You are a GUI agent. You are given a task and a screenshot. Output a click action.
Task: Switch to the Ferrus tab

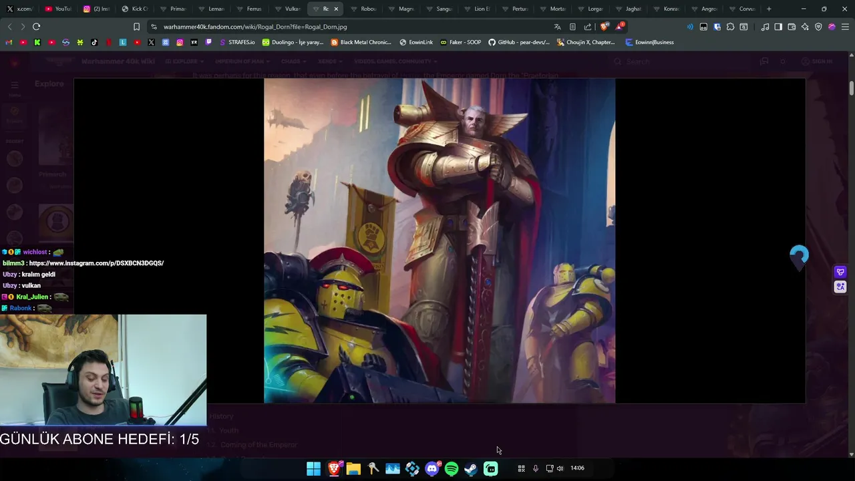(x=249, y=9)
